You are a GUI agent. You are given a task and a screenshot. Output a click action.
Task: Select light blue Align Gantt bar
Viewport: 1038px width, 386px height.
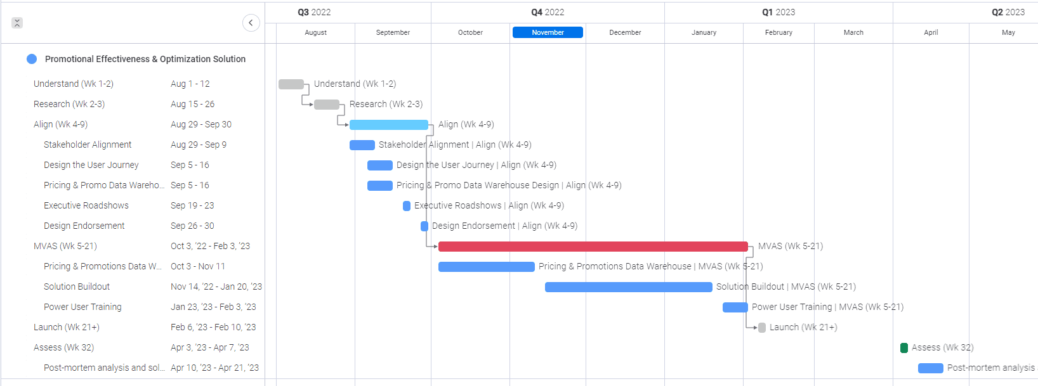389,125
